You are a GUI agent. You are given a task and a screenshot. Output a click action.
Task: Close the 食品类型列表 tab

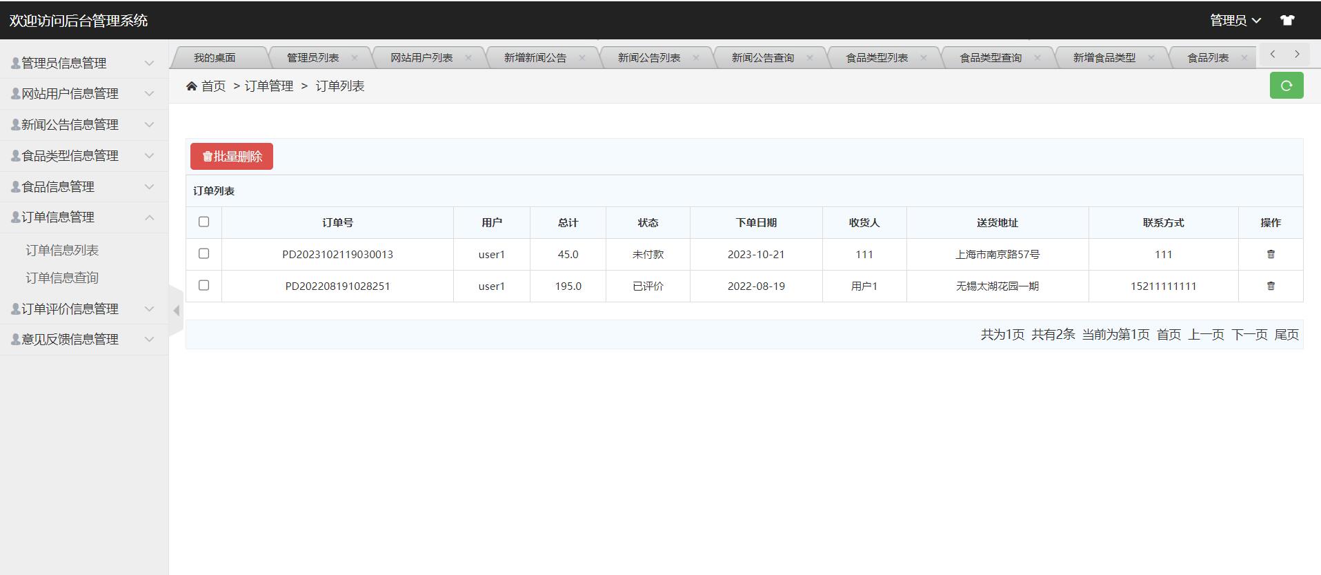[924, 58]
